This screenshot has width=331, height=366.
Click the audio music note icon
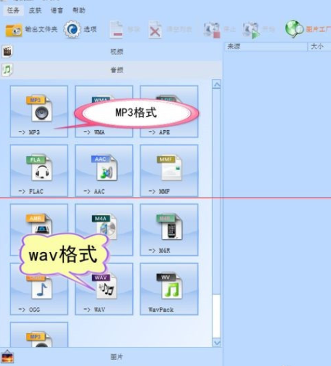click(7, 70)
